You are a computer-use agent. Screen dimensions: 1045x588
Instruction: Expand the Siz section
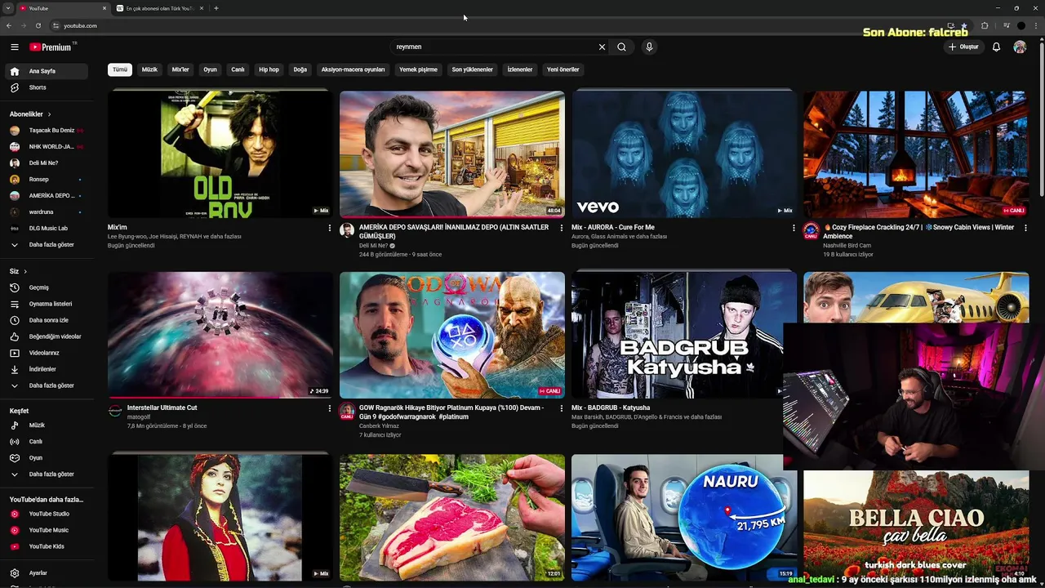click(18, 271)
